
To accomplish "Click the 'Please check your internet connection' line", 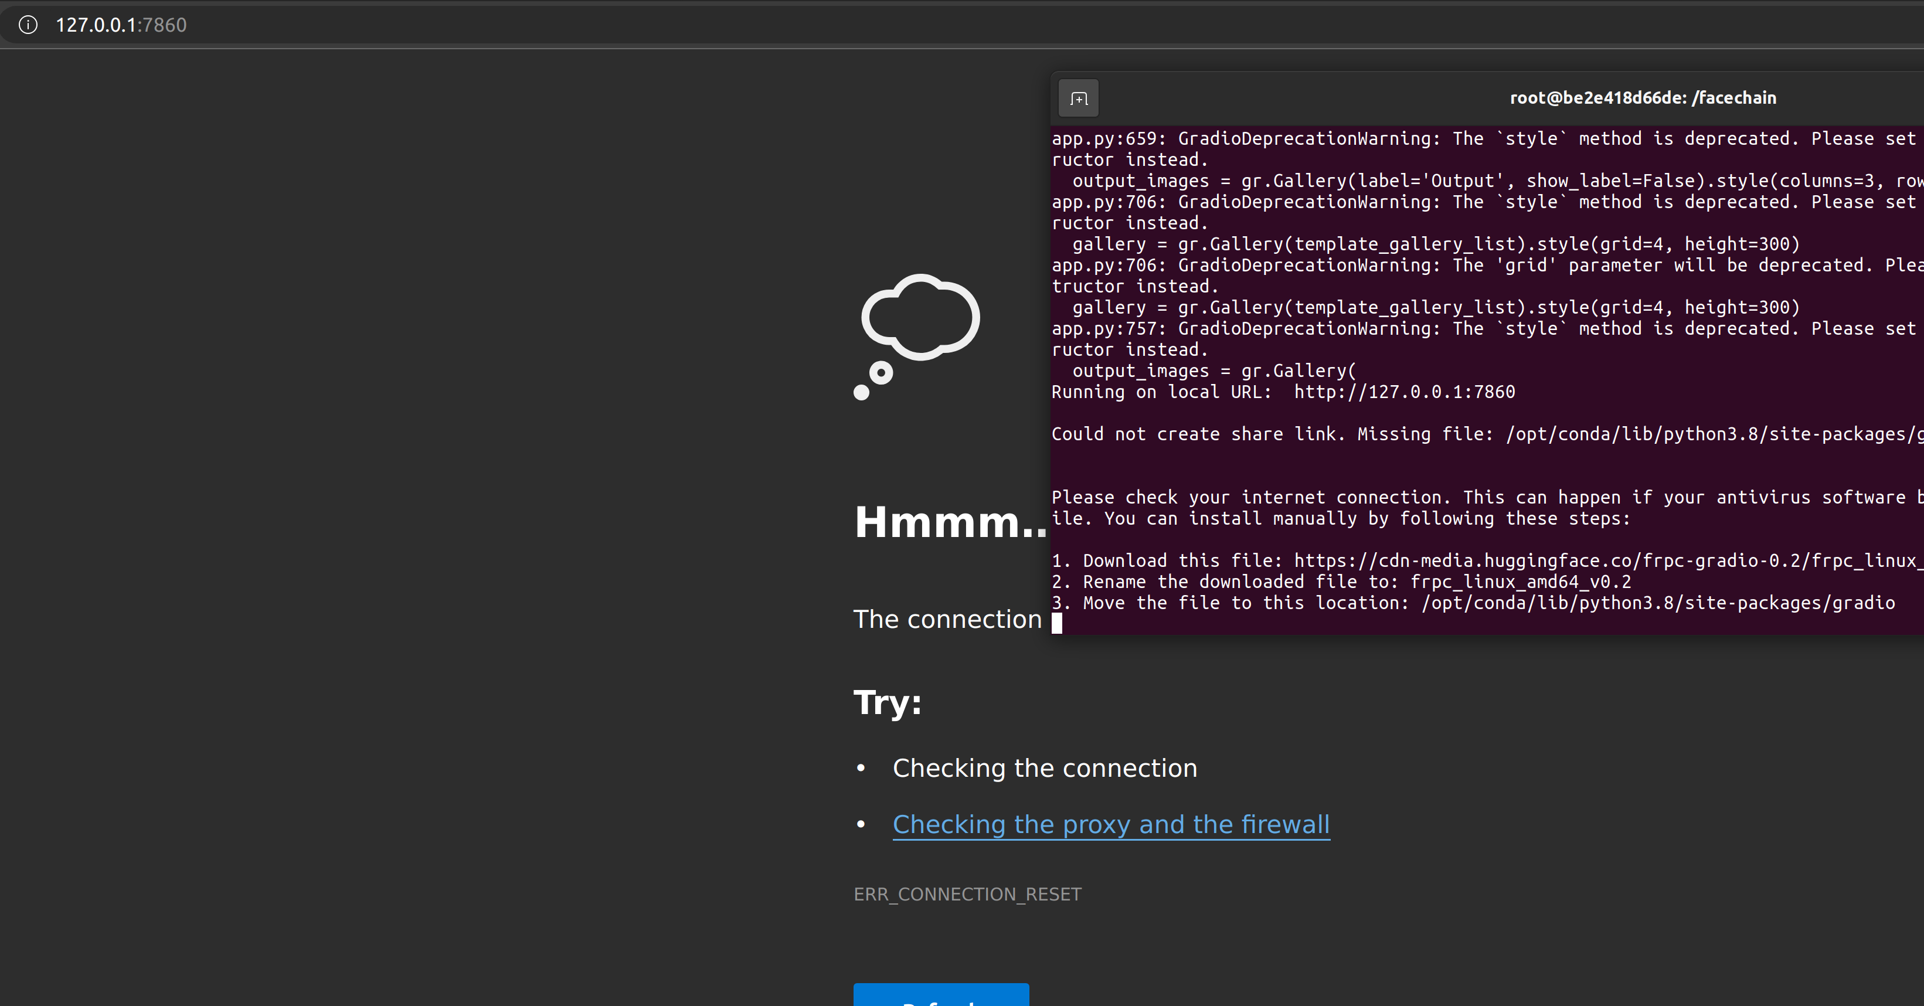I will [1487, 497].
